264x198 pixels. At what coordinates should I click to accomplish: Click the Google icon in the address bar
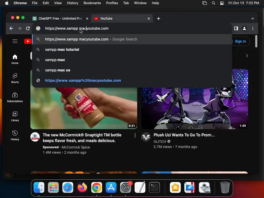38,28
